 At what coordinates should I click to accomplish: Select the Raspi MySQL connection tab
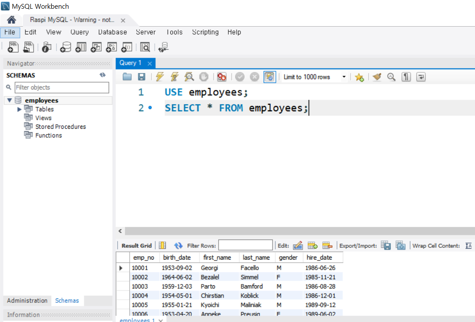72,20
